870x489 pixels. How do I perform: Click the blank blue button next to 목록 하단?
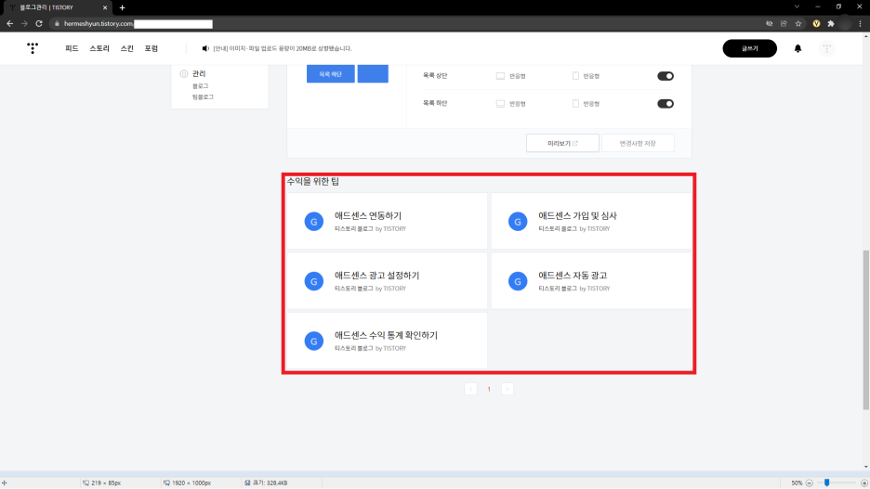(373, 73)
